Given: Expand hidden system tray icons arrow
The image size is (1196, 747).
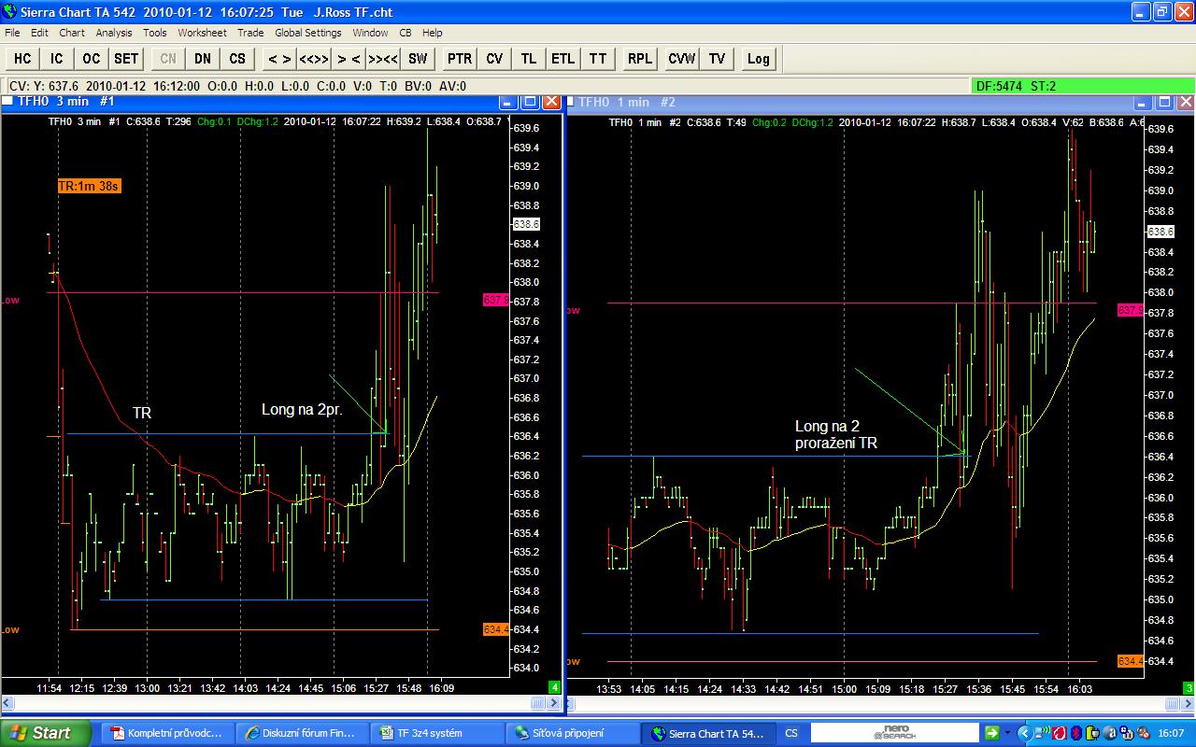Looking at the screenshot, I should (x=1025, y=733).
